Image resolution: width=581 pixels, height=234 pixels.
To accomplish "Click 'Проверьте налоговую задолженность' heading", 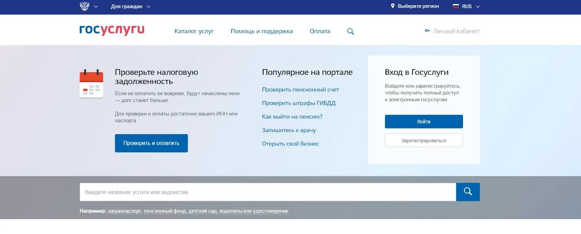I will [157, 77].
